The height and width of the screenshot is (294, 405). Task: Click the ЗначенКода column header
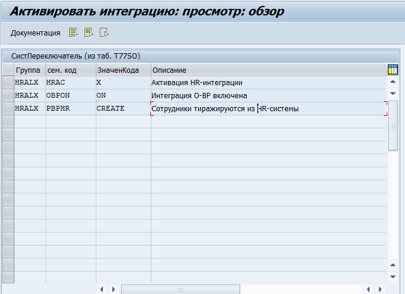tap(124, 70)
